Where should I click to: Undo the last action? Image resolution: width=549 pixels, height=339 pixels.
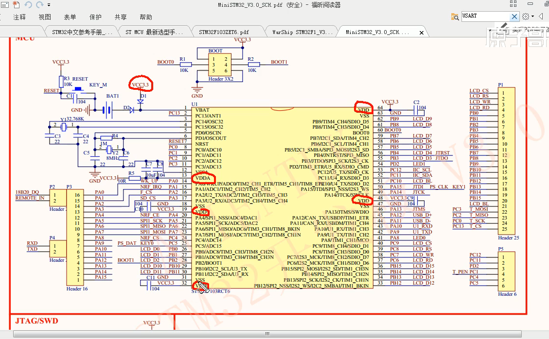click(x=28, y=4)
